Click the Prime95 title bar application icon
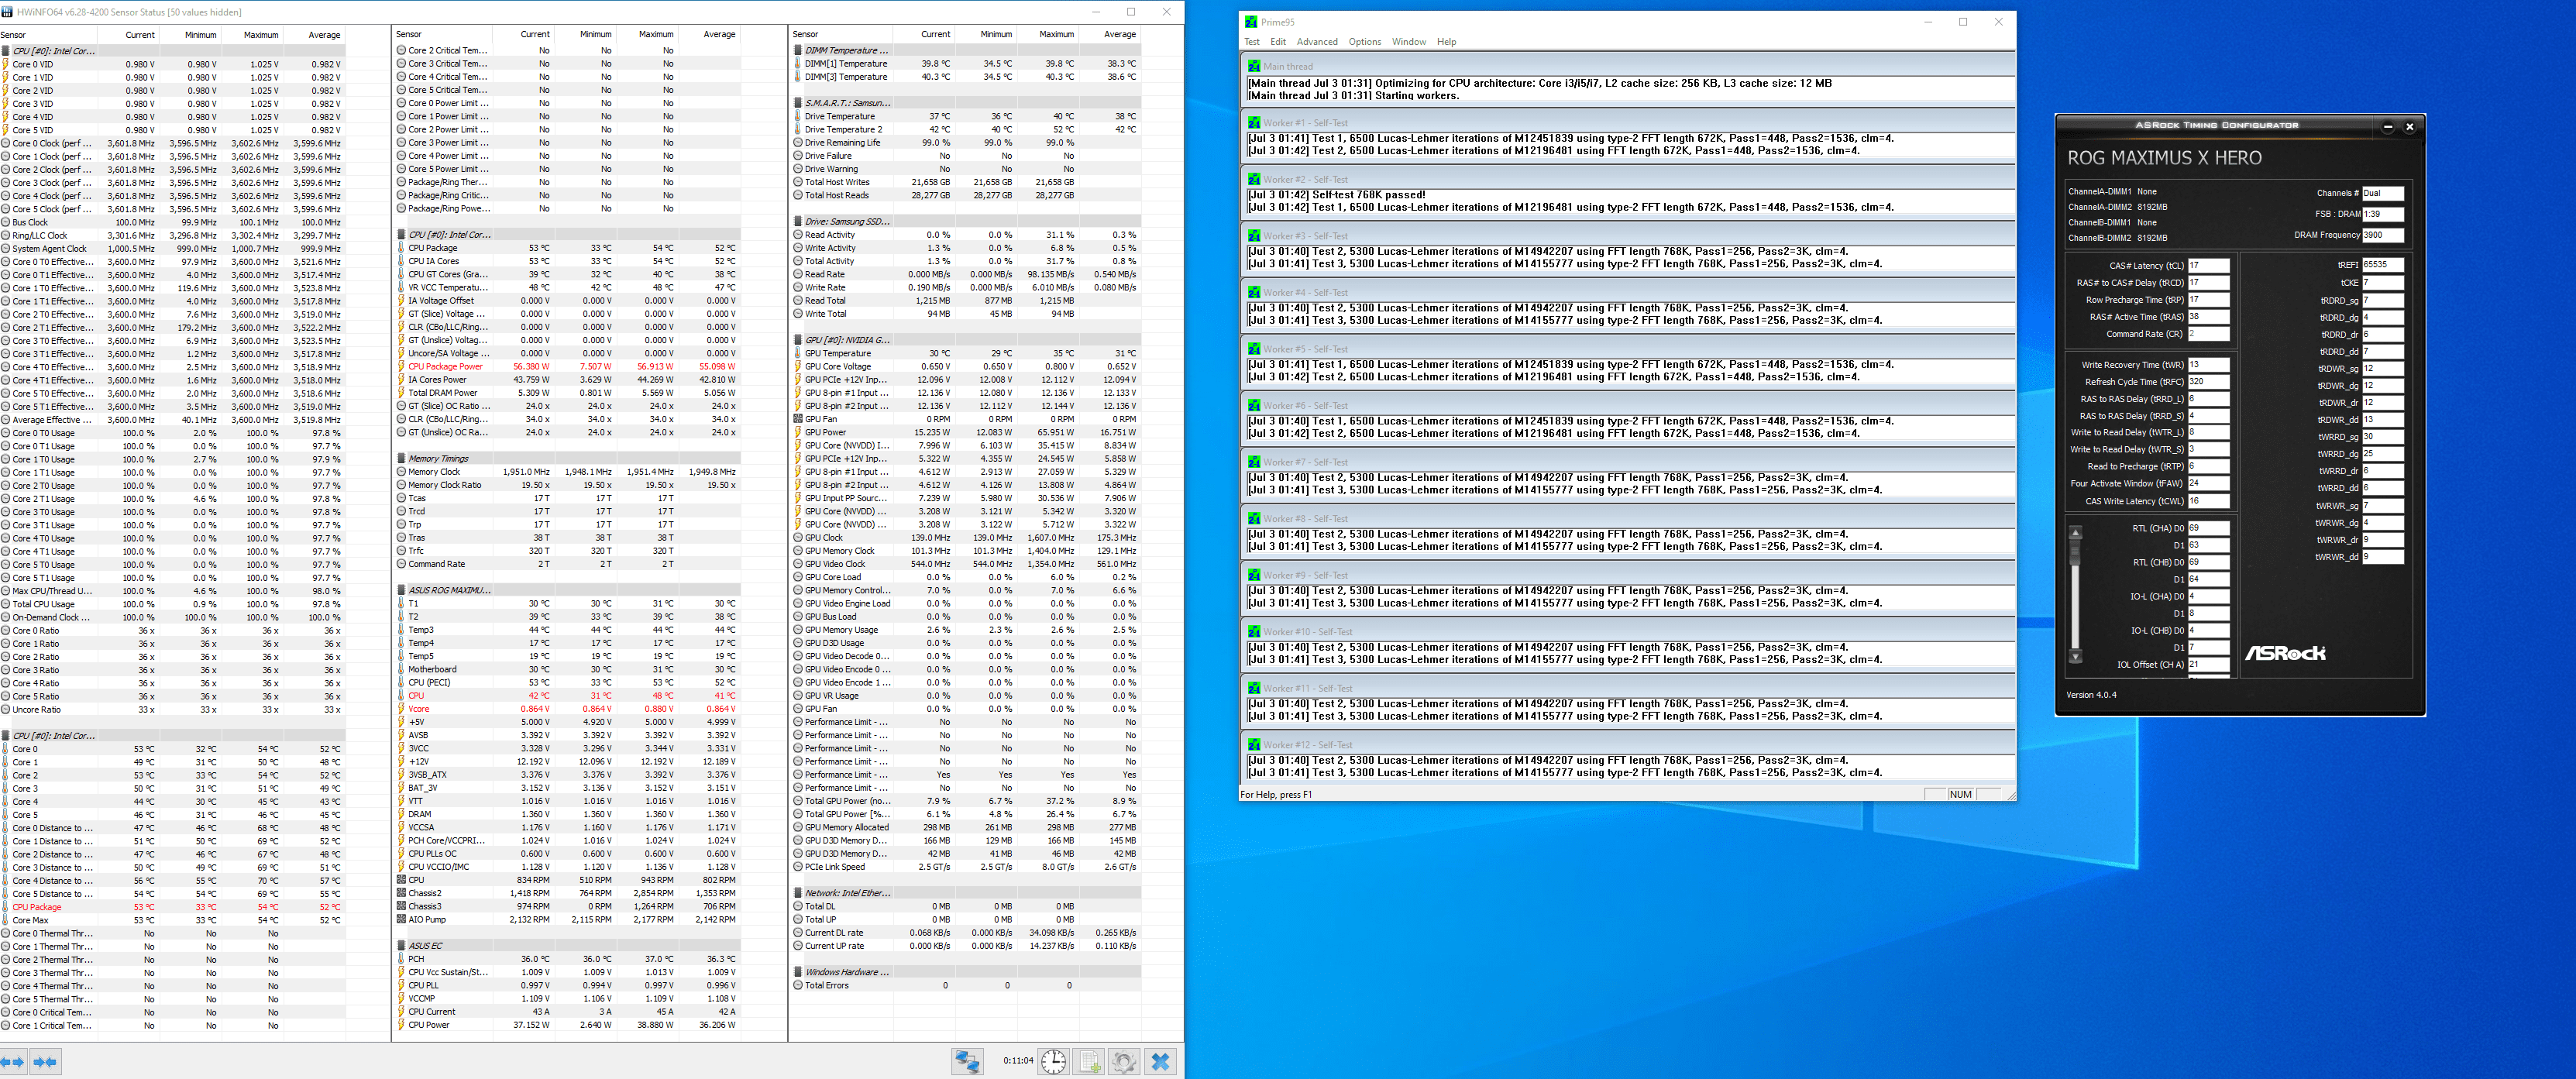The image size is (2576, 1079). 1251,22
